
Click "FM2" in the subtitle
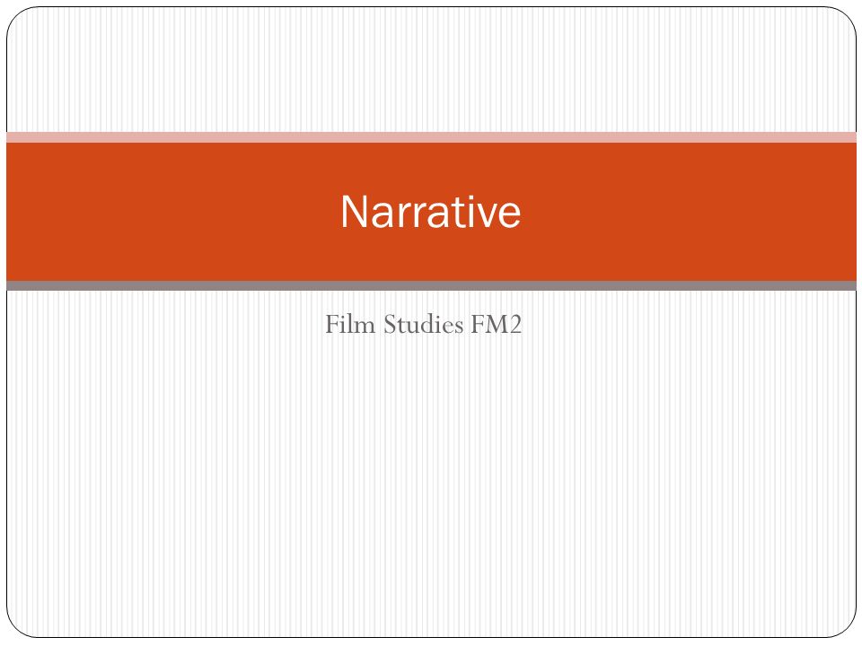[x=497, y=324]
